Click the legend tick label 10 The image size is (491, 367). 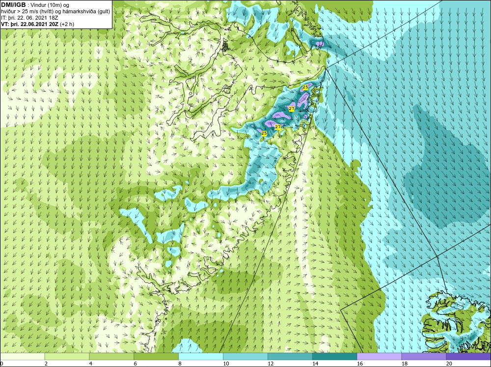click(226, 364)
